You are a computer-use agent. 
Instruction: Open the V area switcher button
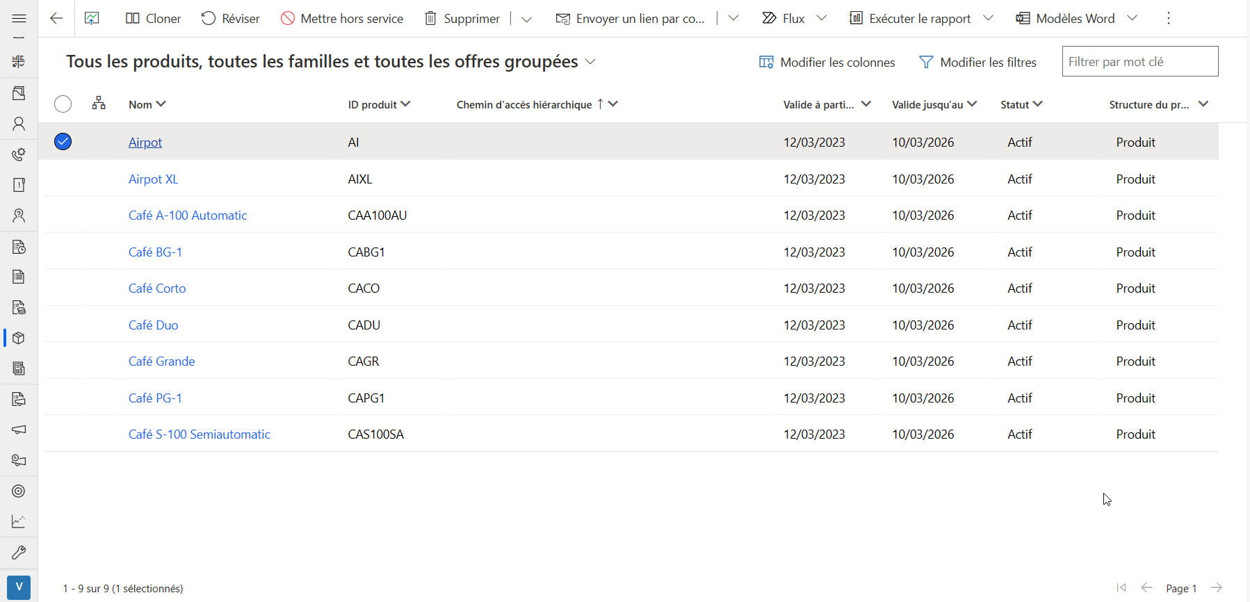tap(19, 587)
